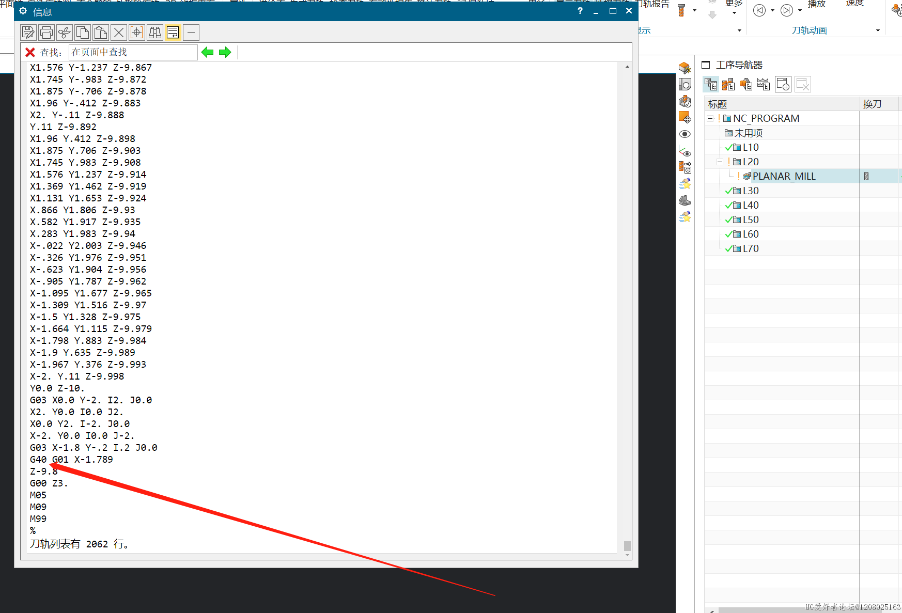Image resolution: width=902 pixels, height=613 pixels.
Task: Click the Copy icon in the Information toolbar
Action: [x=83, y=33]
